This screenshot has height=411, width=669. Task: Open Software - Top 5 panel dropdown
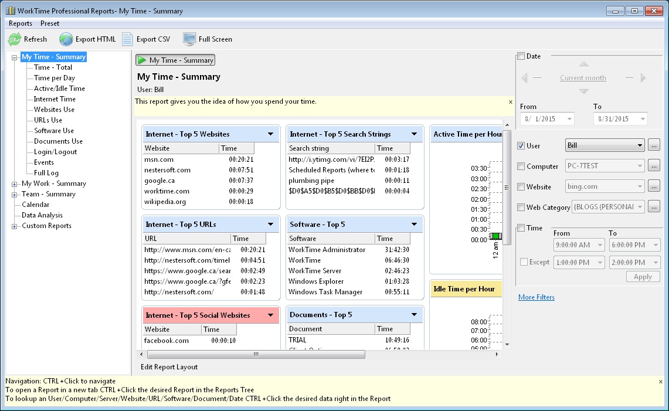[415, 225]
